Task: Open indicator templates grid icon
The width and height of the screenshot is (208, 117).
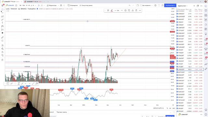Action: click(61, 6)
